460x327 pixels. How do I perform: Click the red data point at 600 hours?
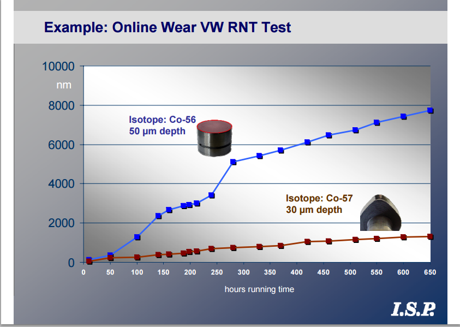[404, 237]
